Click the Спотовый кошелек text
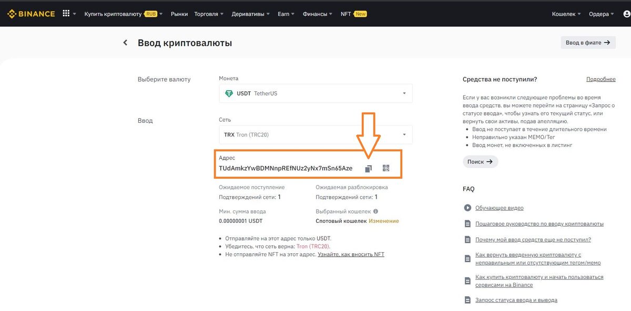Screen dimensions: 631x311 click(341, 221)
